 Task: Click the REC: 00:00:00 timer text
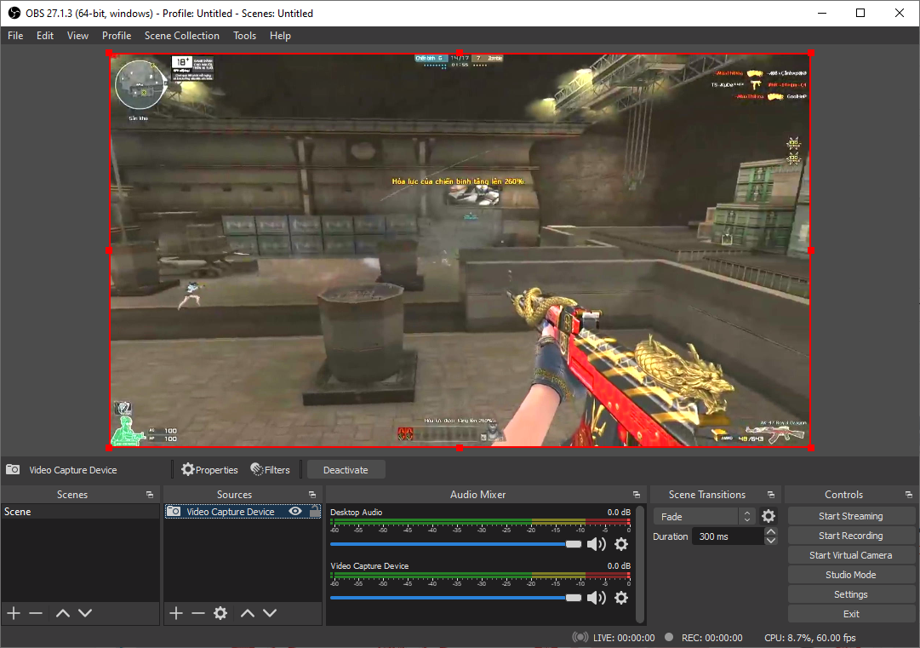pos(711,638)
